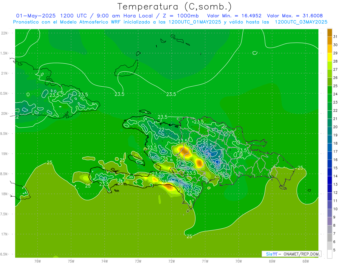This screenshot has height=265, width=343.
Task: Click the "69W" longitude axis label
Action: (272, 261)
